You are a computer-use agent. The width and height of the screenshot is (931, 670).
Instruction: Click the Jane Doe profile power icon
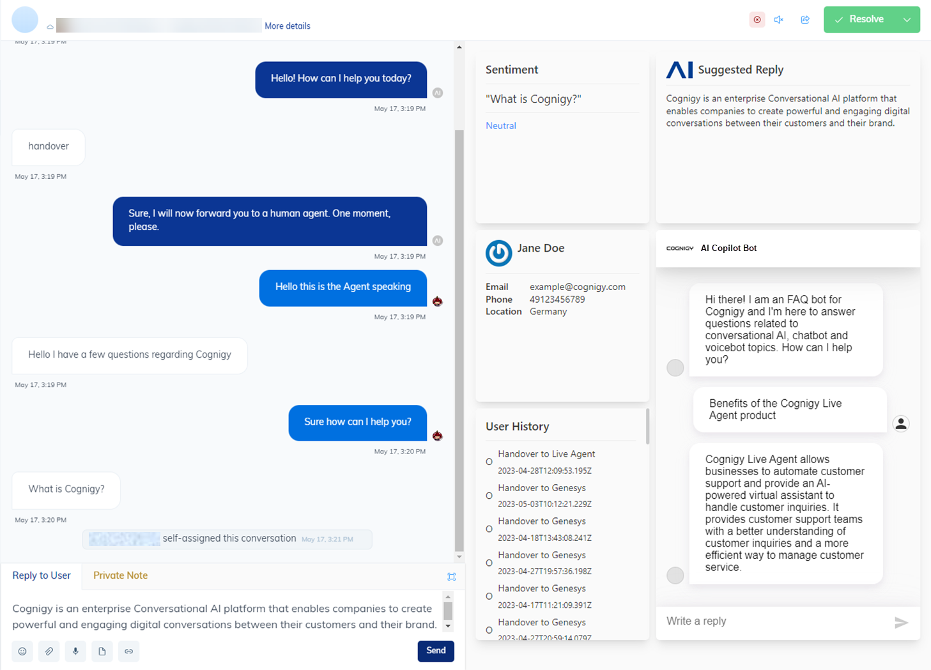coord(499,253)
